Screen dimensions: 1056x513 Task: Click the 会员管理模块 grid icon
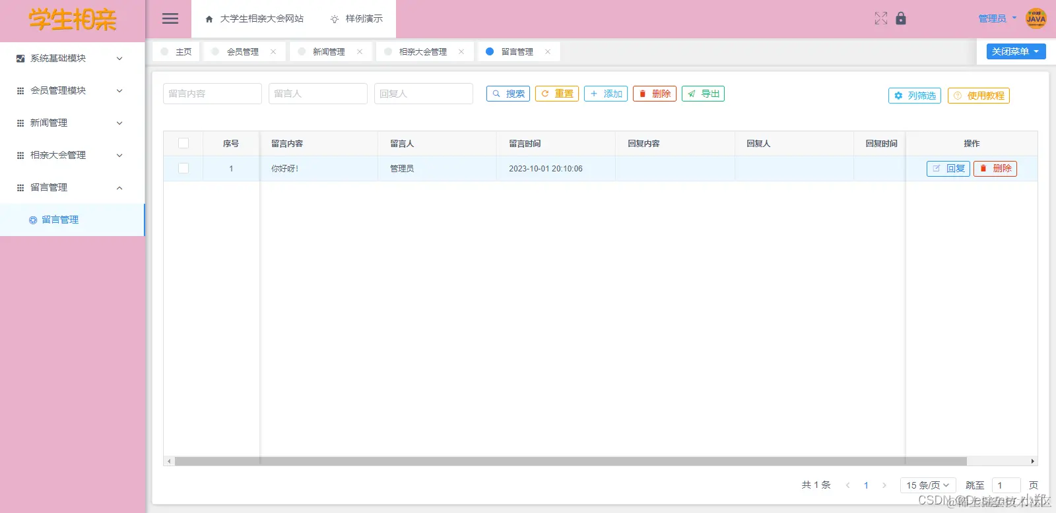[20, 91]
